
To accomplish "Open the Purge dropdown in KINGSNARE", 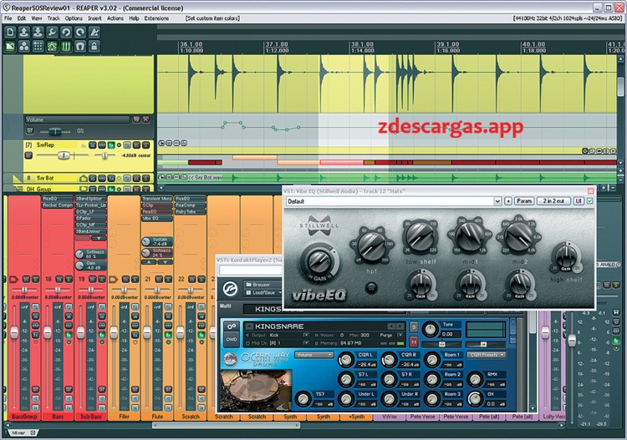I will tap(400, 335).
